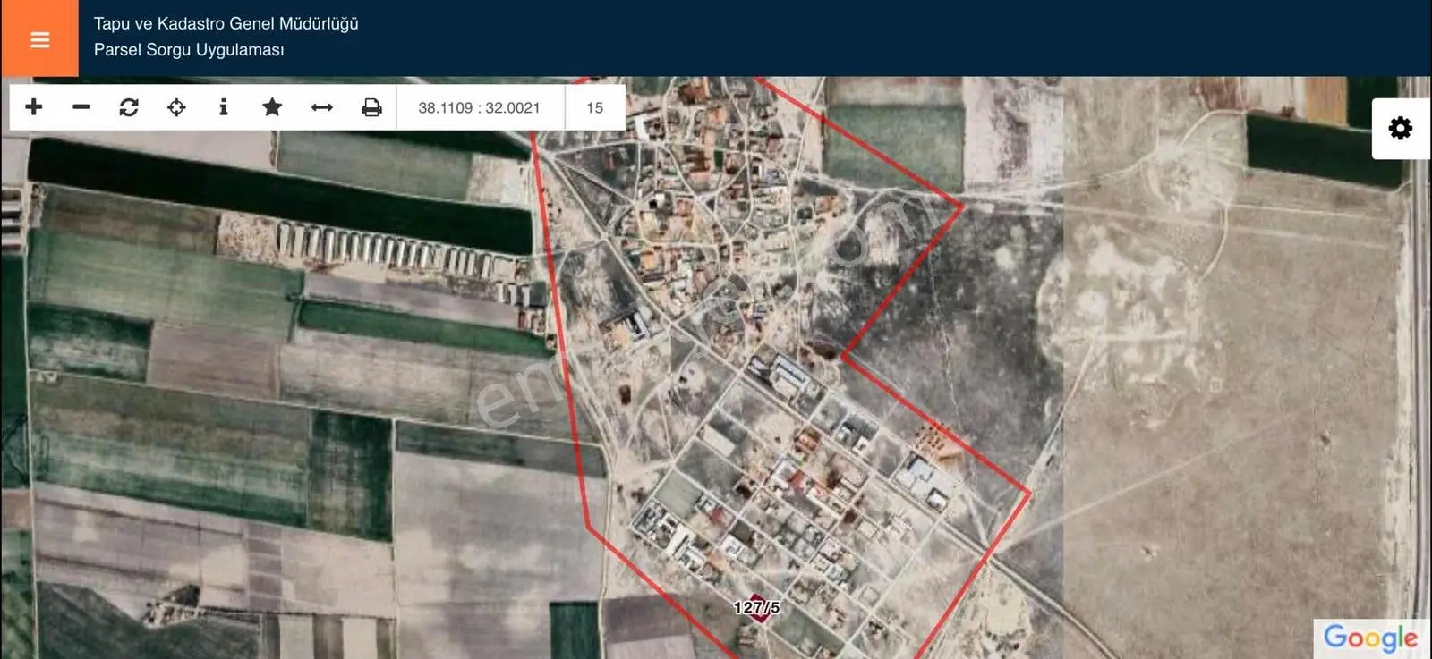Click the zoom level 15 box
This screenshot has width=1432, height=659.
coord(595,107)
